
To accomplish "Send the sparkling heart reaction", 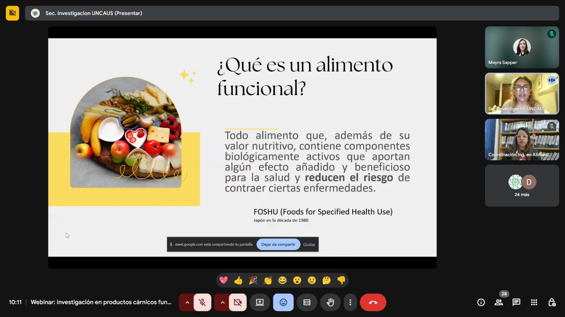I will [224, 280].
